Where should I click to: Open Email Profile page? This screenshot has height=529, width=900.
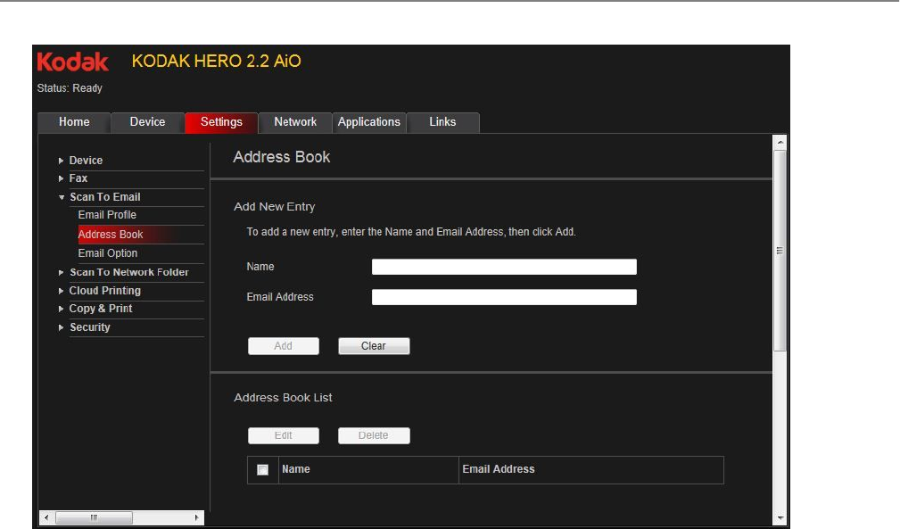pos(107,215)
